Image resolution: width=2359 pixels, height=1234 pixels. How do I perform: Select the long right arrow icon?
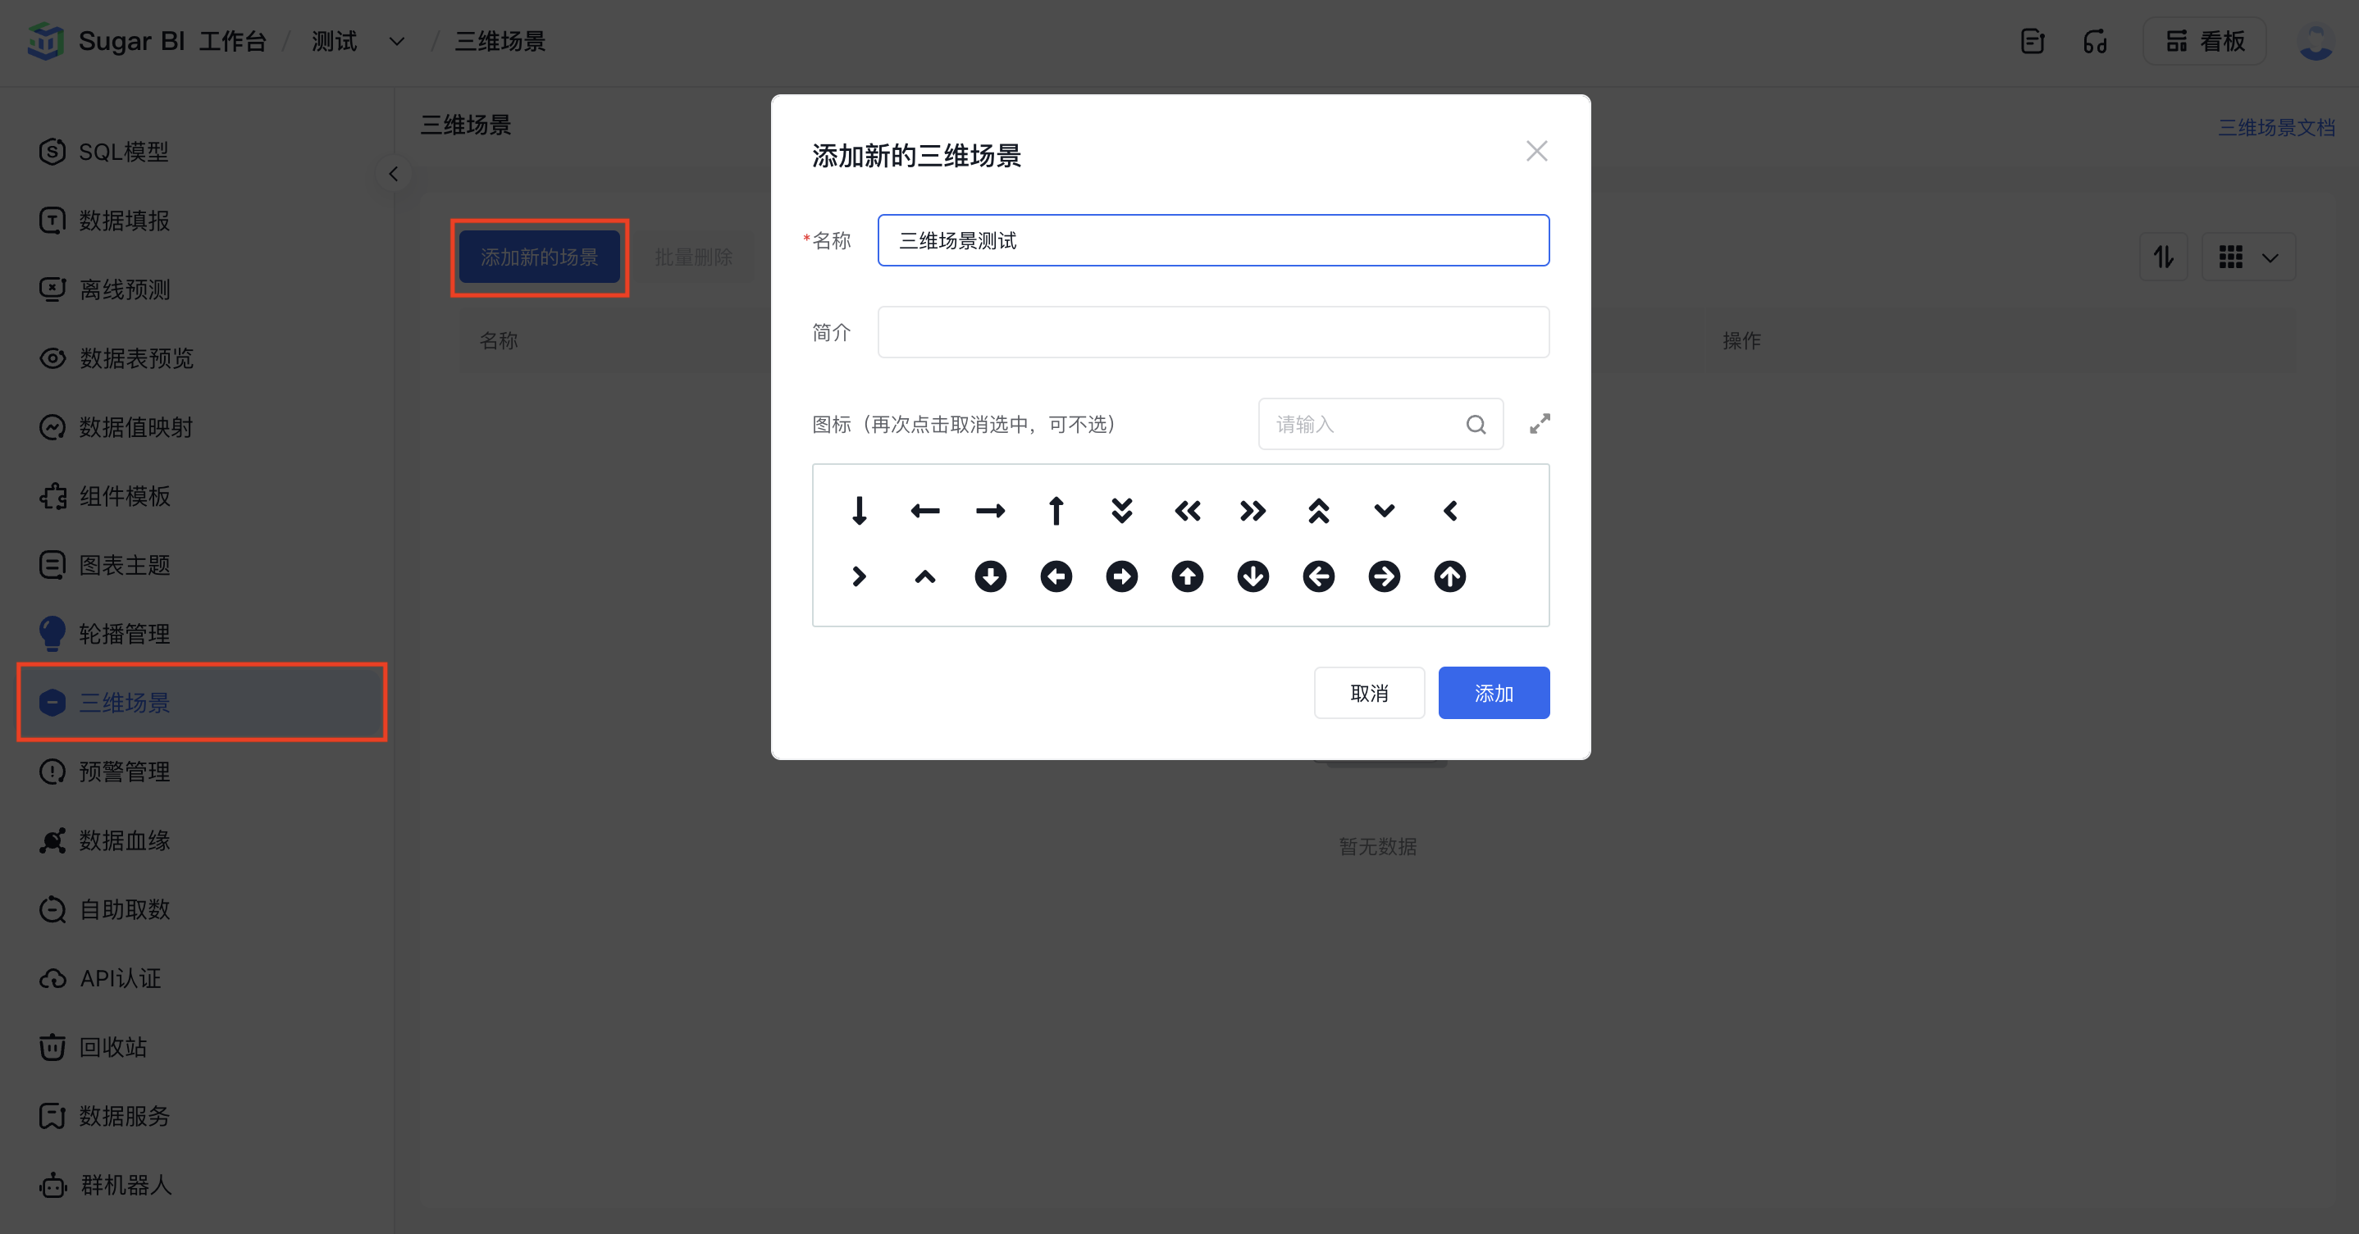coord(990,511)
